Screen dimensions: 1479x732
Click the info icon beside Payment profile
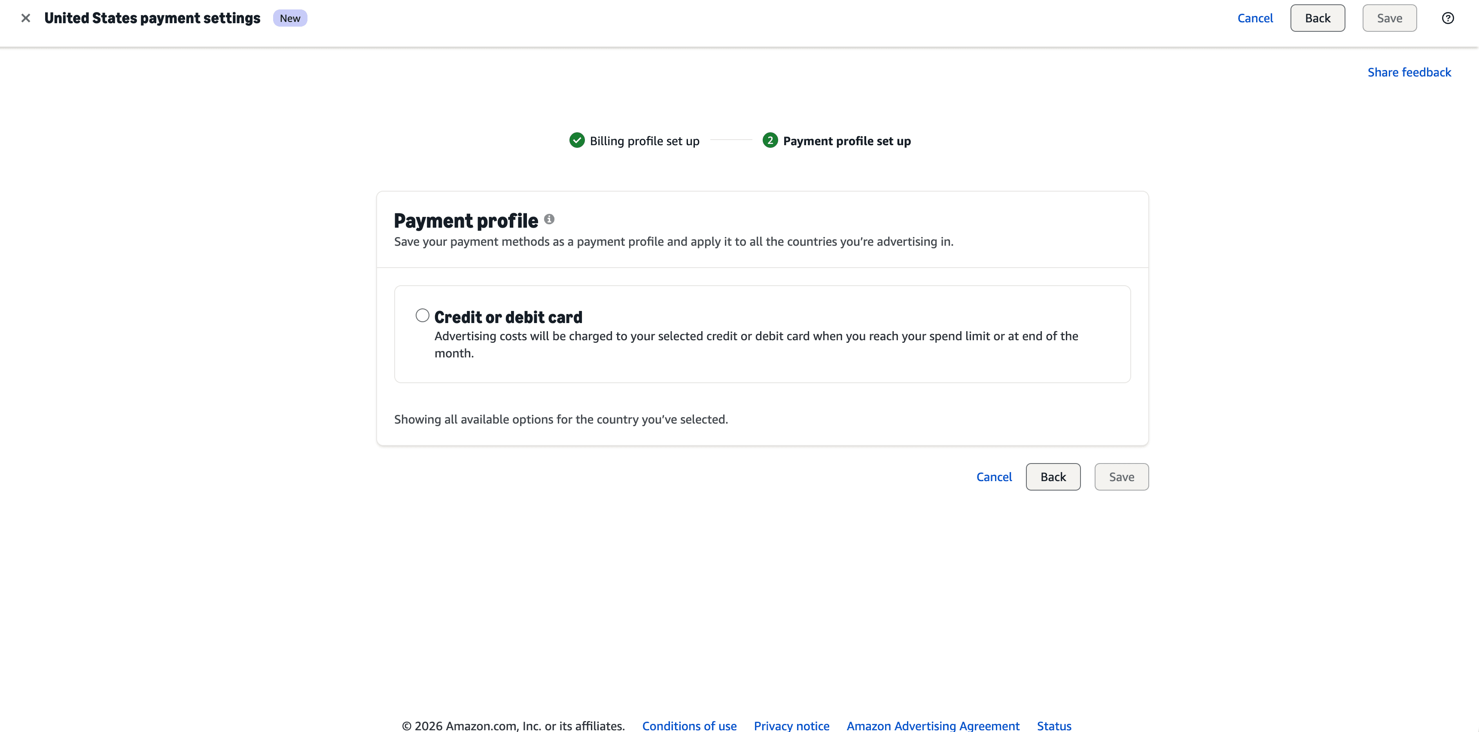click(549, 219)
